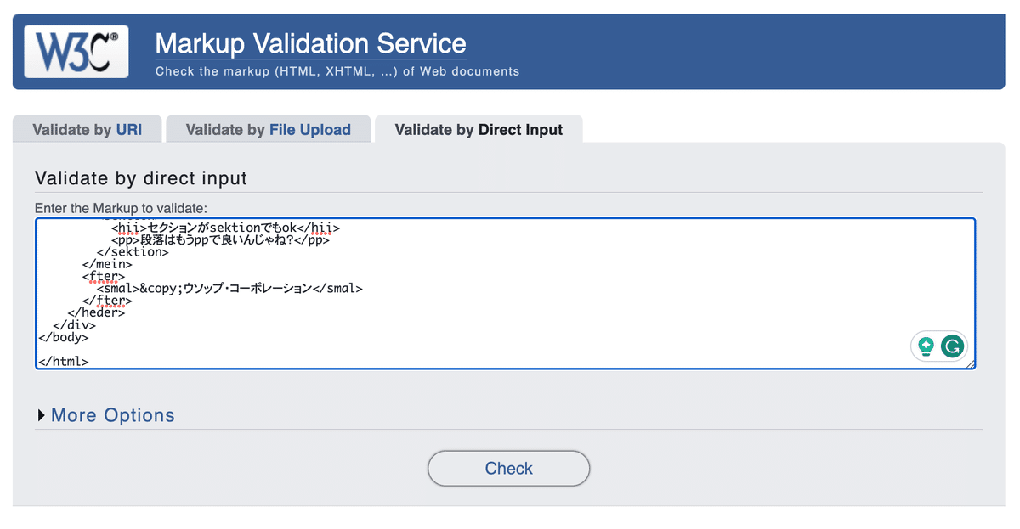
Task: Click the 'Validate by direct input' heading
Action: point(141,178)
